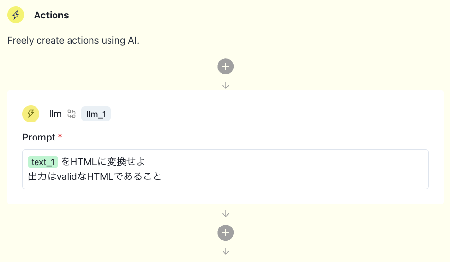The image size is (450, 262).
Task: Click the "Actions" section heading
Action: tap(52, 15)
